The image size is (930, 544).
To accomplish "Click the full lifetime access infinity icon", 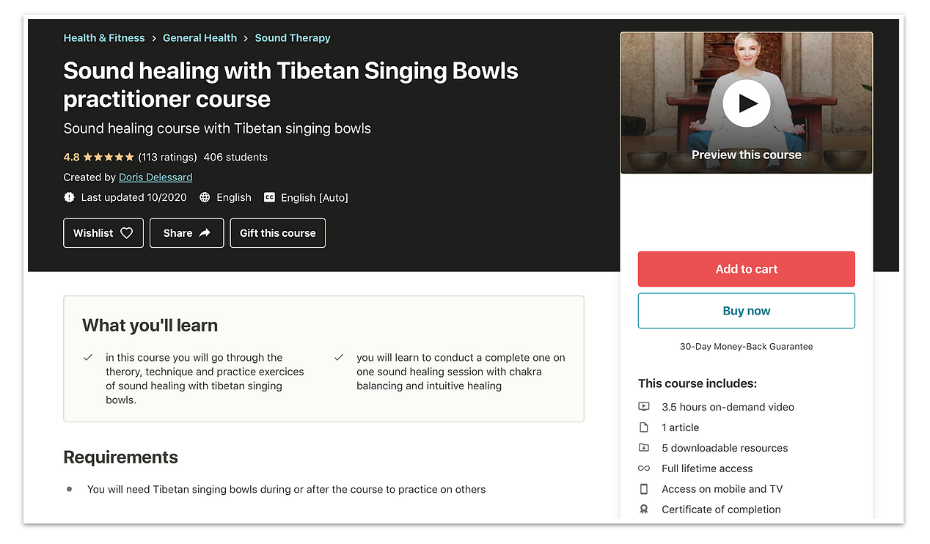I will (644, 468).
